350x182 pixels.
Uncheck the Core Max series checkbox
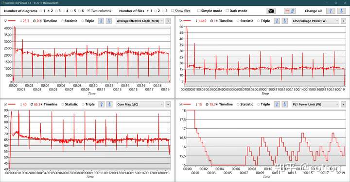pyautogui.click(x=6, y=104)
